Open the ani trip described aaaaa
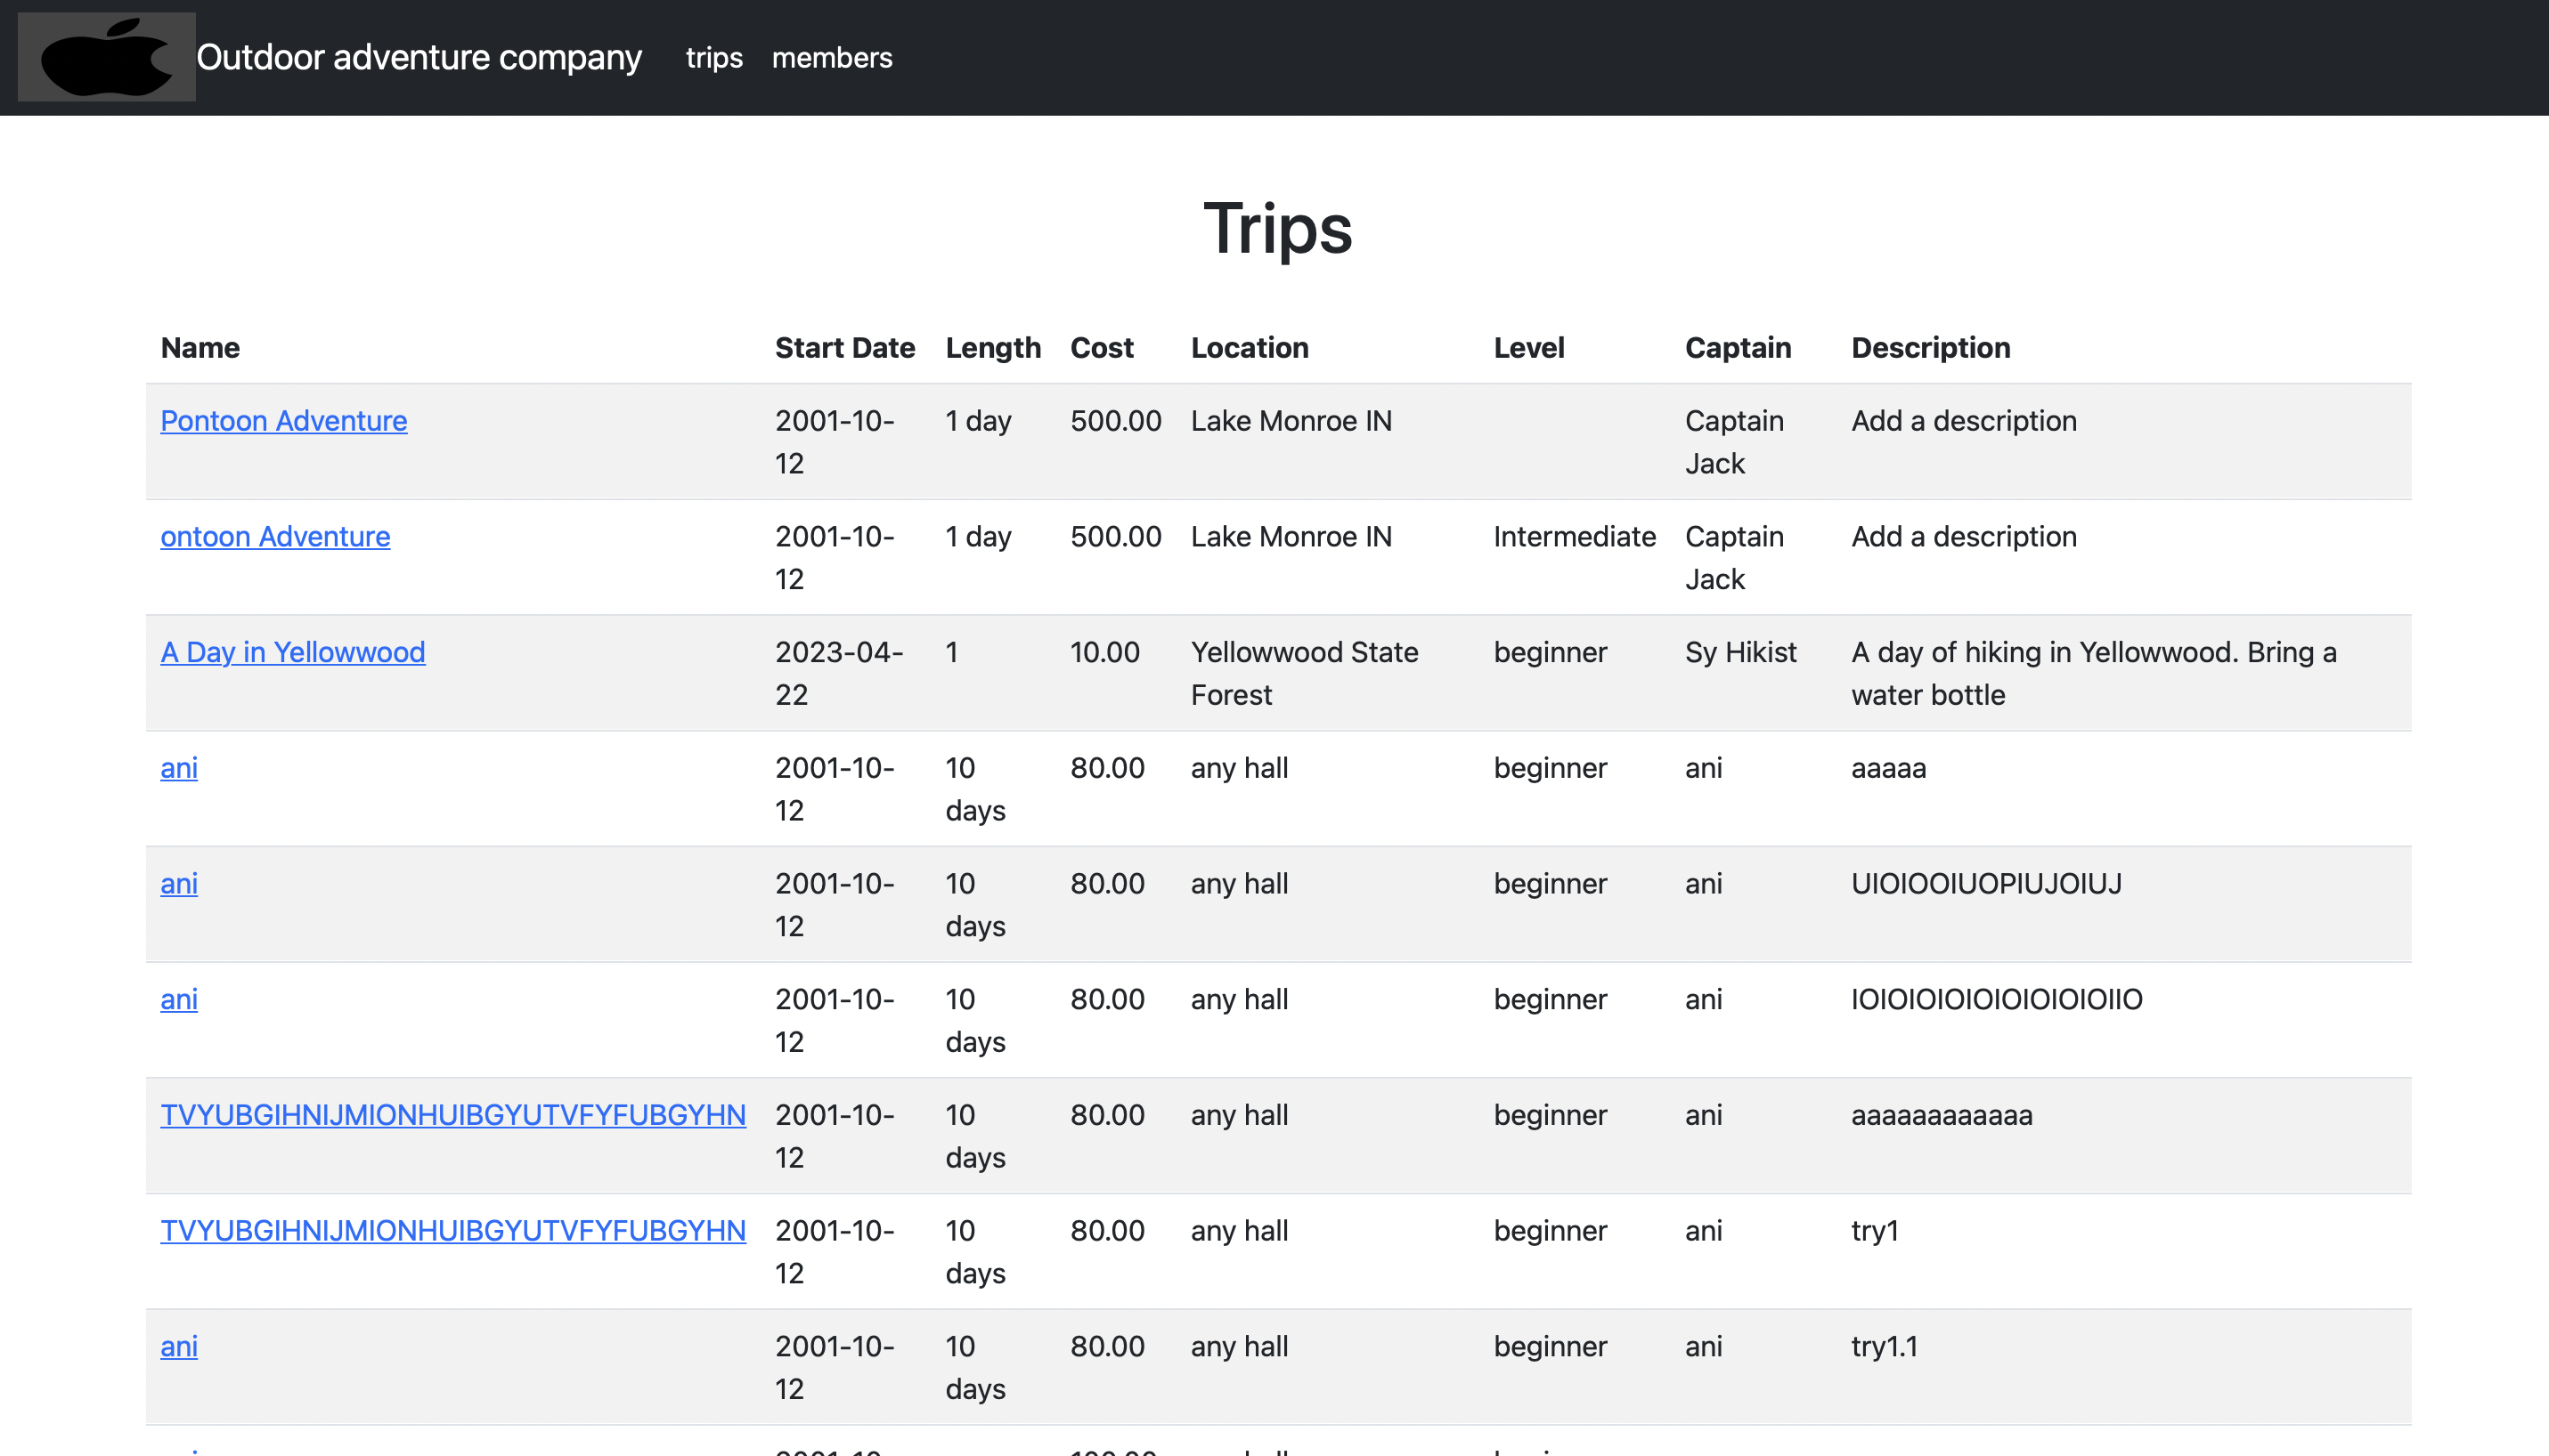 179,768
